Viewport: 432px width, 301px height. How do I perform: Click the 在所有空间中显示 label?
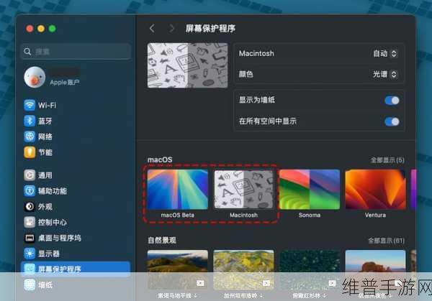pyautogui.click(x=268, y=121)
